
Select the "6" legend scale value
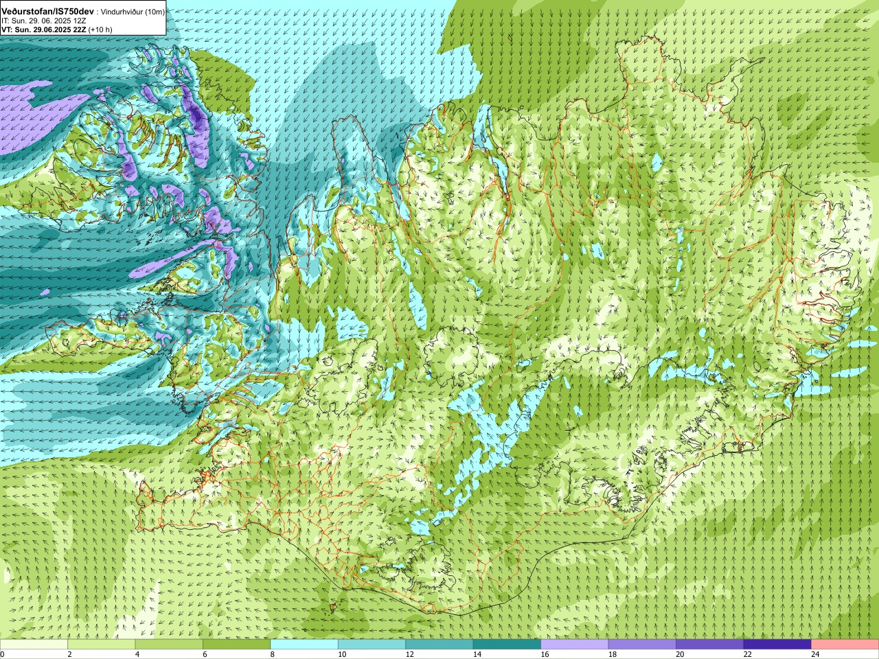(x=205, y=654)
